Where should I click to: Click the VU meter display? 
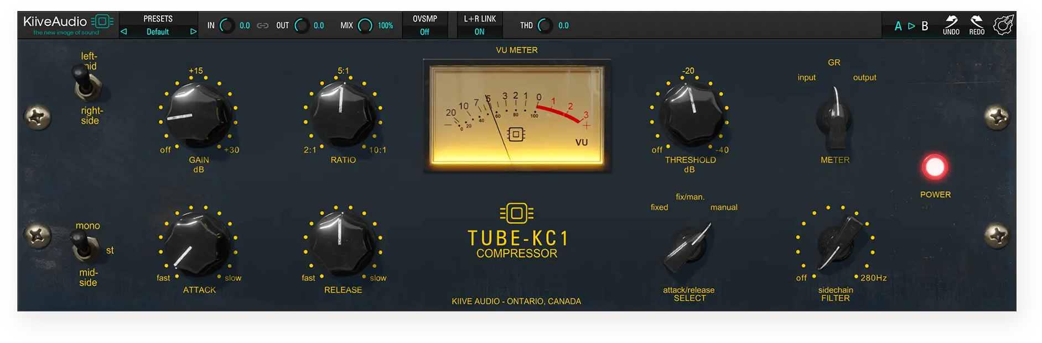517,116
